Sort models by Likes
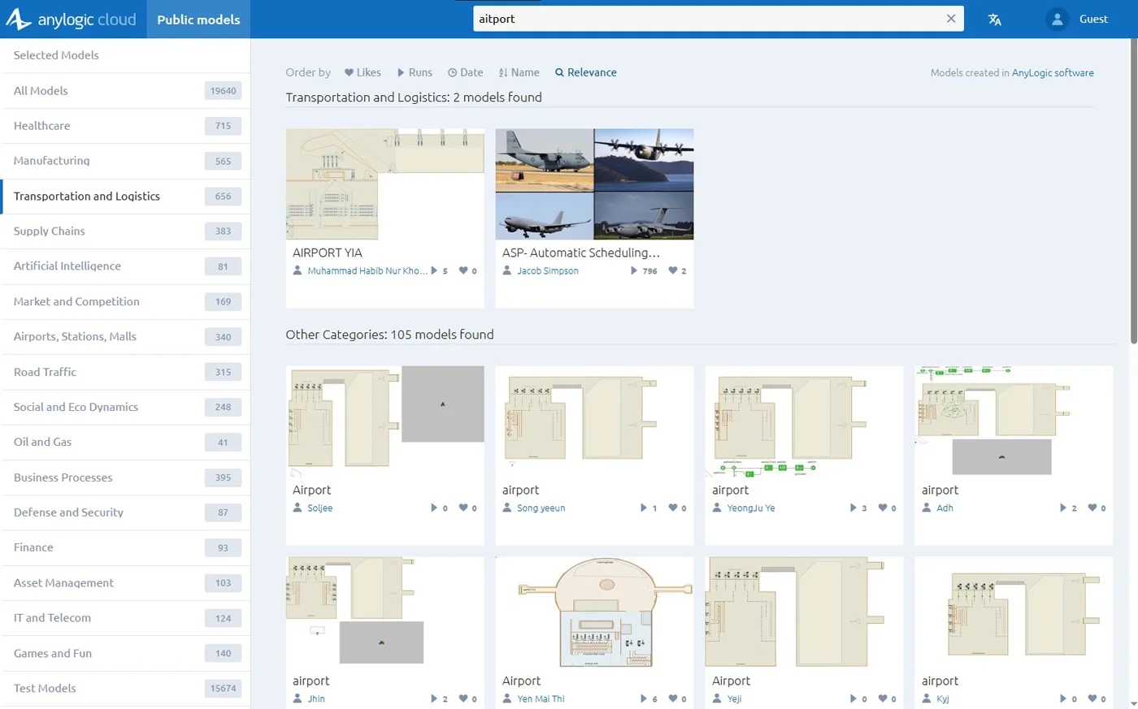Viewport: 1138px width, 709px height. 363,72
